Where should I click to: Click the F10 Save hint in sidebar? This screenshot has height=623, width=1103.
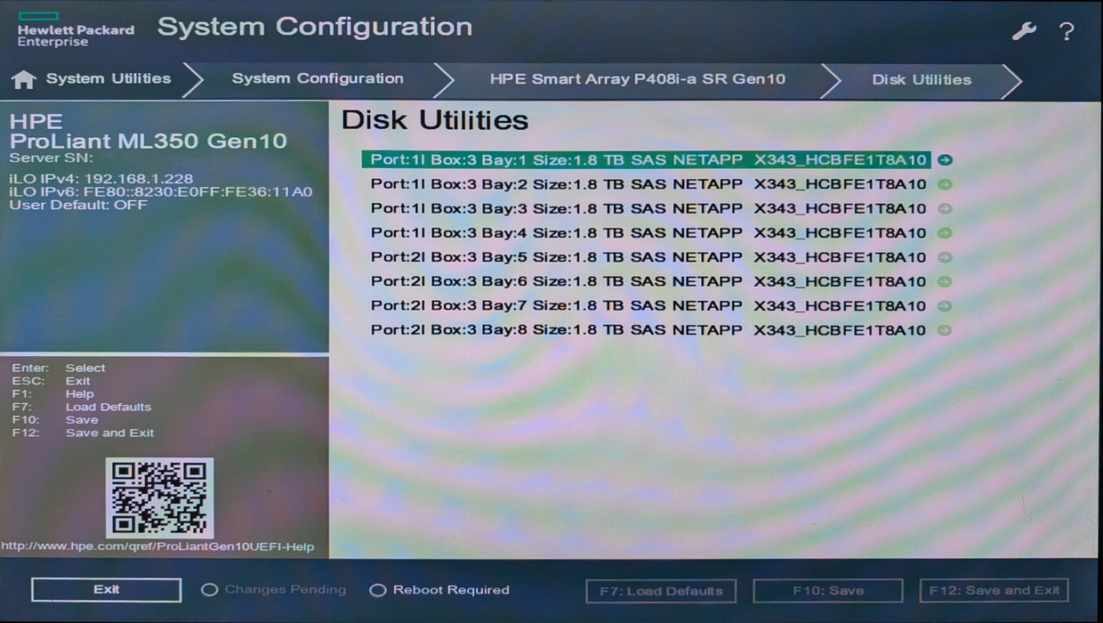point(55,420)
